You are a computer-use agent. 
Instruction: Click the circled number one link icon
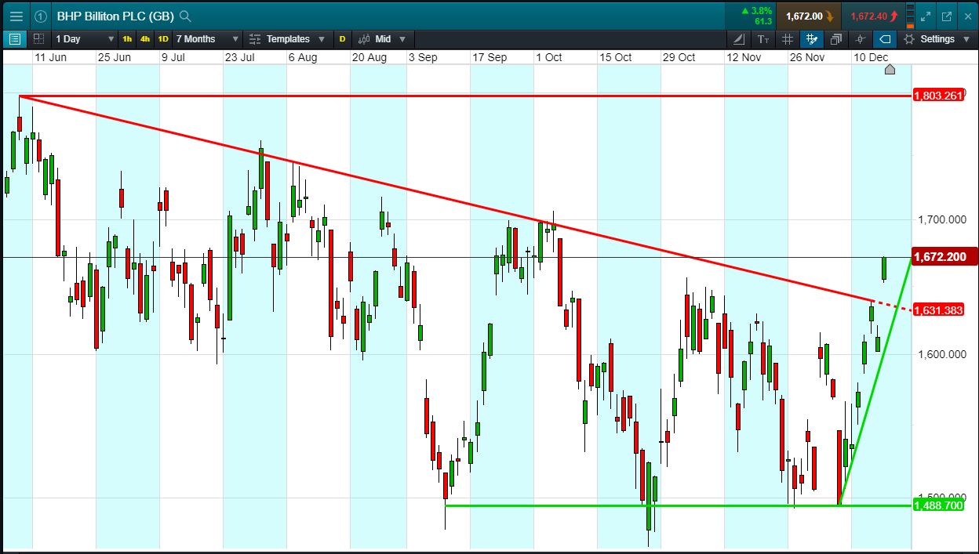pyautogui.click(x=41, y=16)
